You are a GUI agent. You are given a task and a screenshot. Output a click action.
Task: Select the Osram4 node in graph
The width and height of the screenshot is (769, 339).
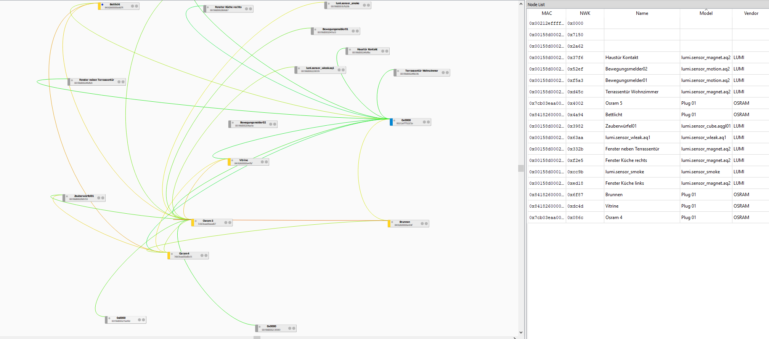click(x=188, y=256)
